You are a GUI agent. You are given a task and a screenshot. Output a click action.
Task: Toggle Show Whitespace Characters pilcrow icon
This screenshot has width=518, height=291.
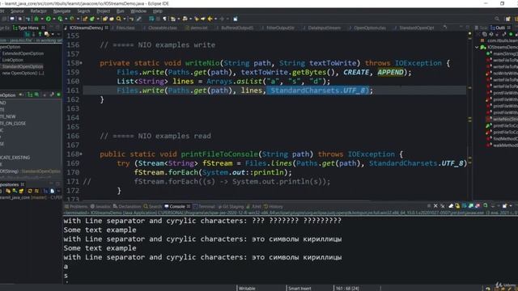164,19
